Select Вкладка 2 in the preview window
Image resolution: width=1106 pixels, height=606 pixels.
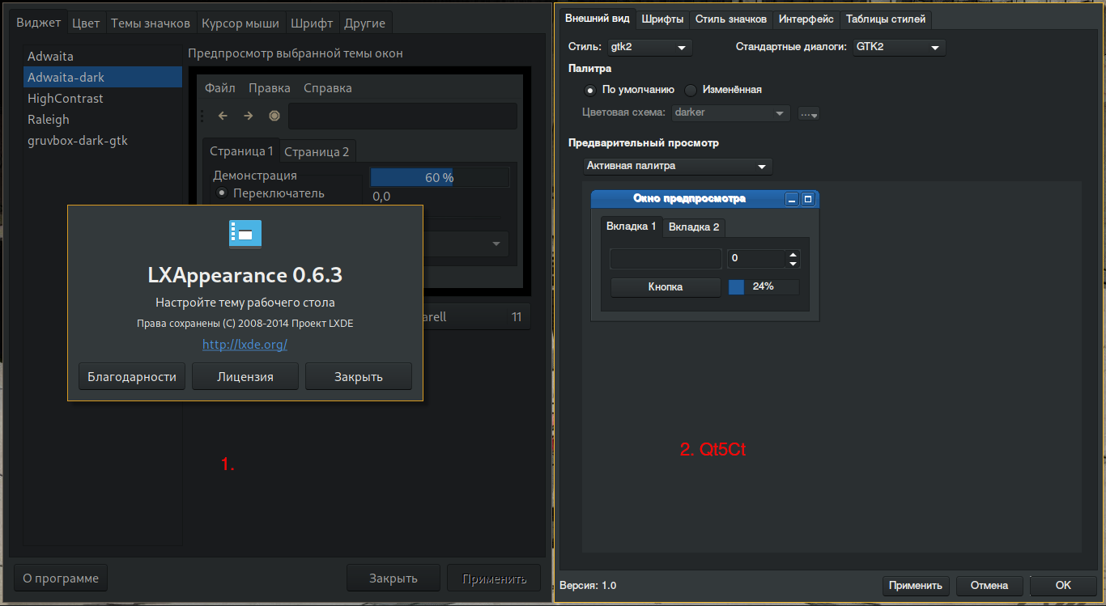point(694,227)
